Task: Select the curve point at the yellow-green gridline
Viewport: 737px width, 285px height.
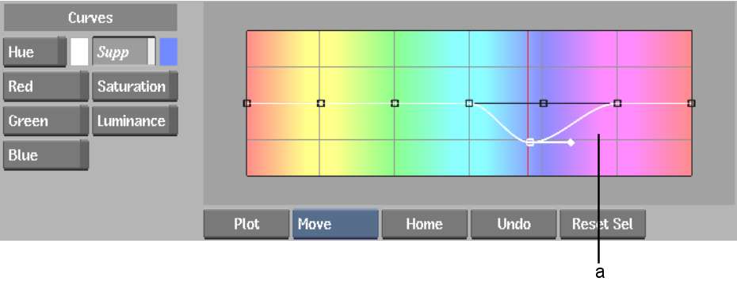Action: pyautogui.click(x=395, y=103)
